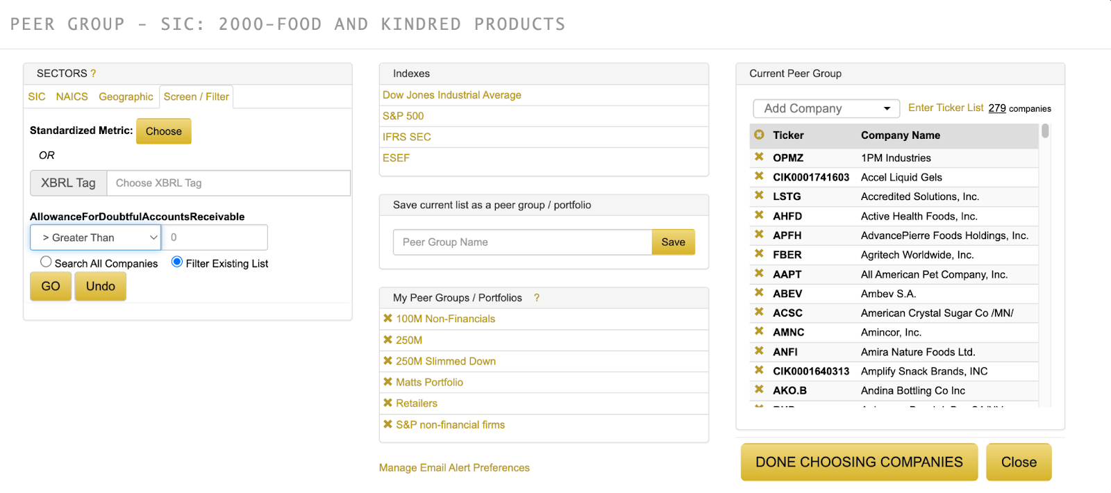Switch to the NAICS tab

pos(72,97)
